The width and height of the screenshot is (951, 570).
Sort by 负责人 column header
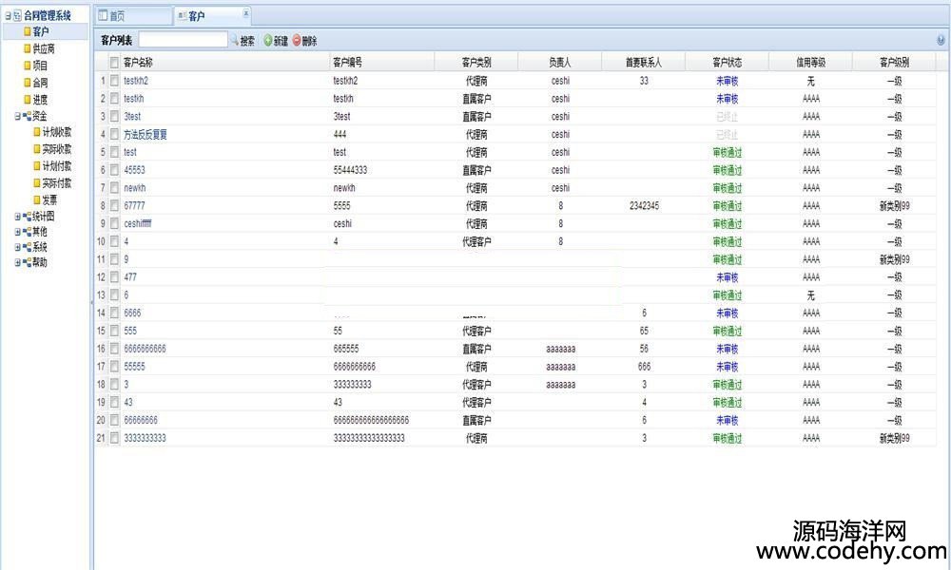[x=560, y=63]
